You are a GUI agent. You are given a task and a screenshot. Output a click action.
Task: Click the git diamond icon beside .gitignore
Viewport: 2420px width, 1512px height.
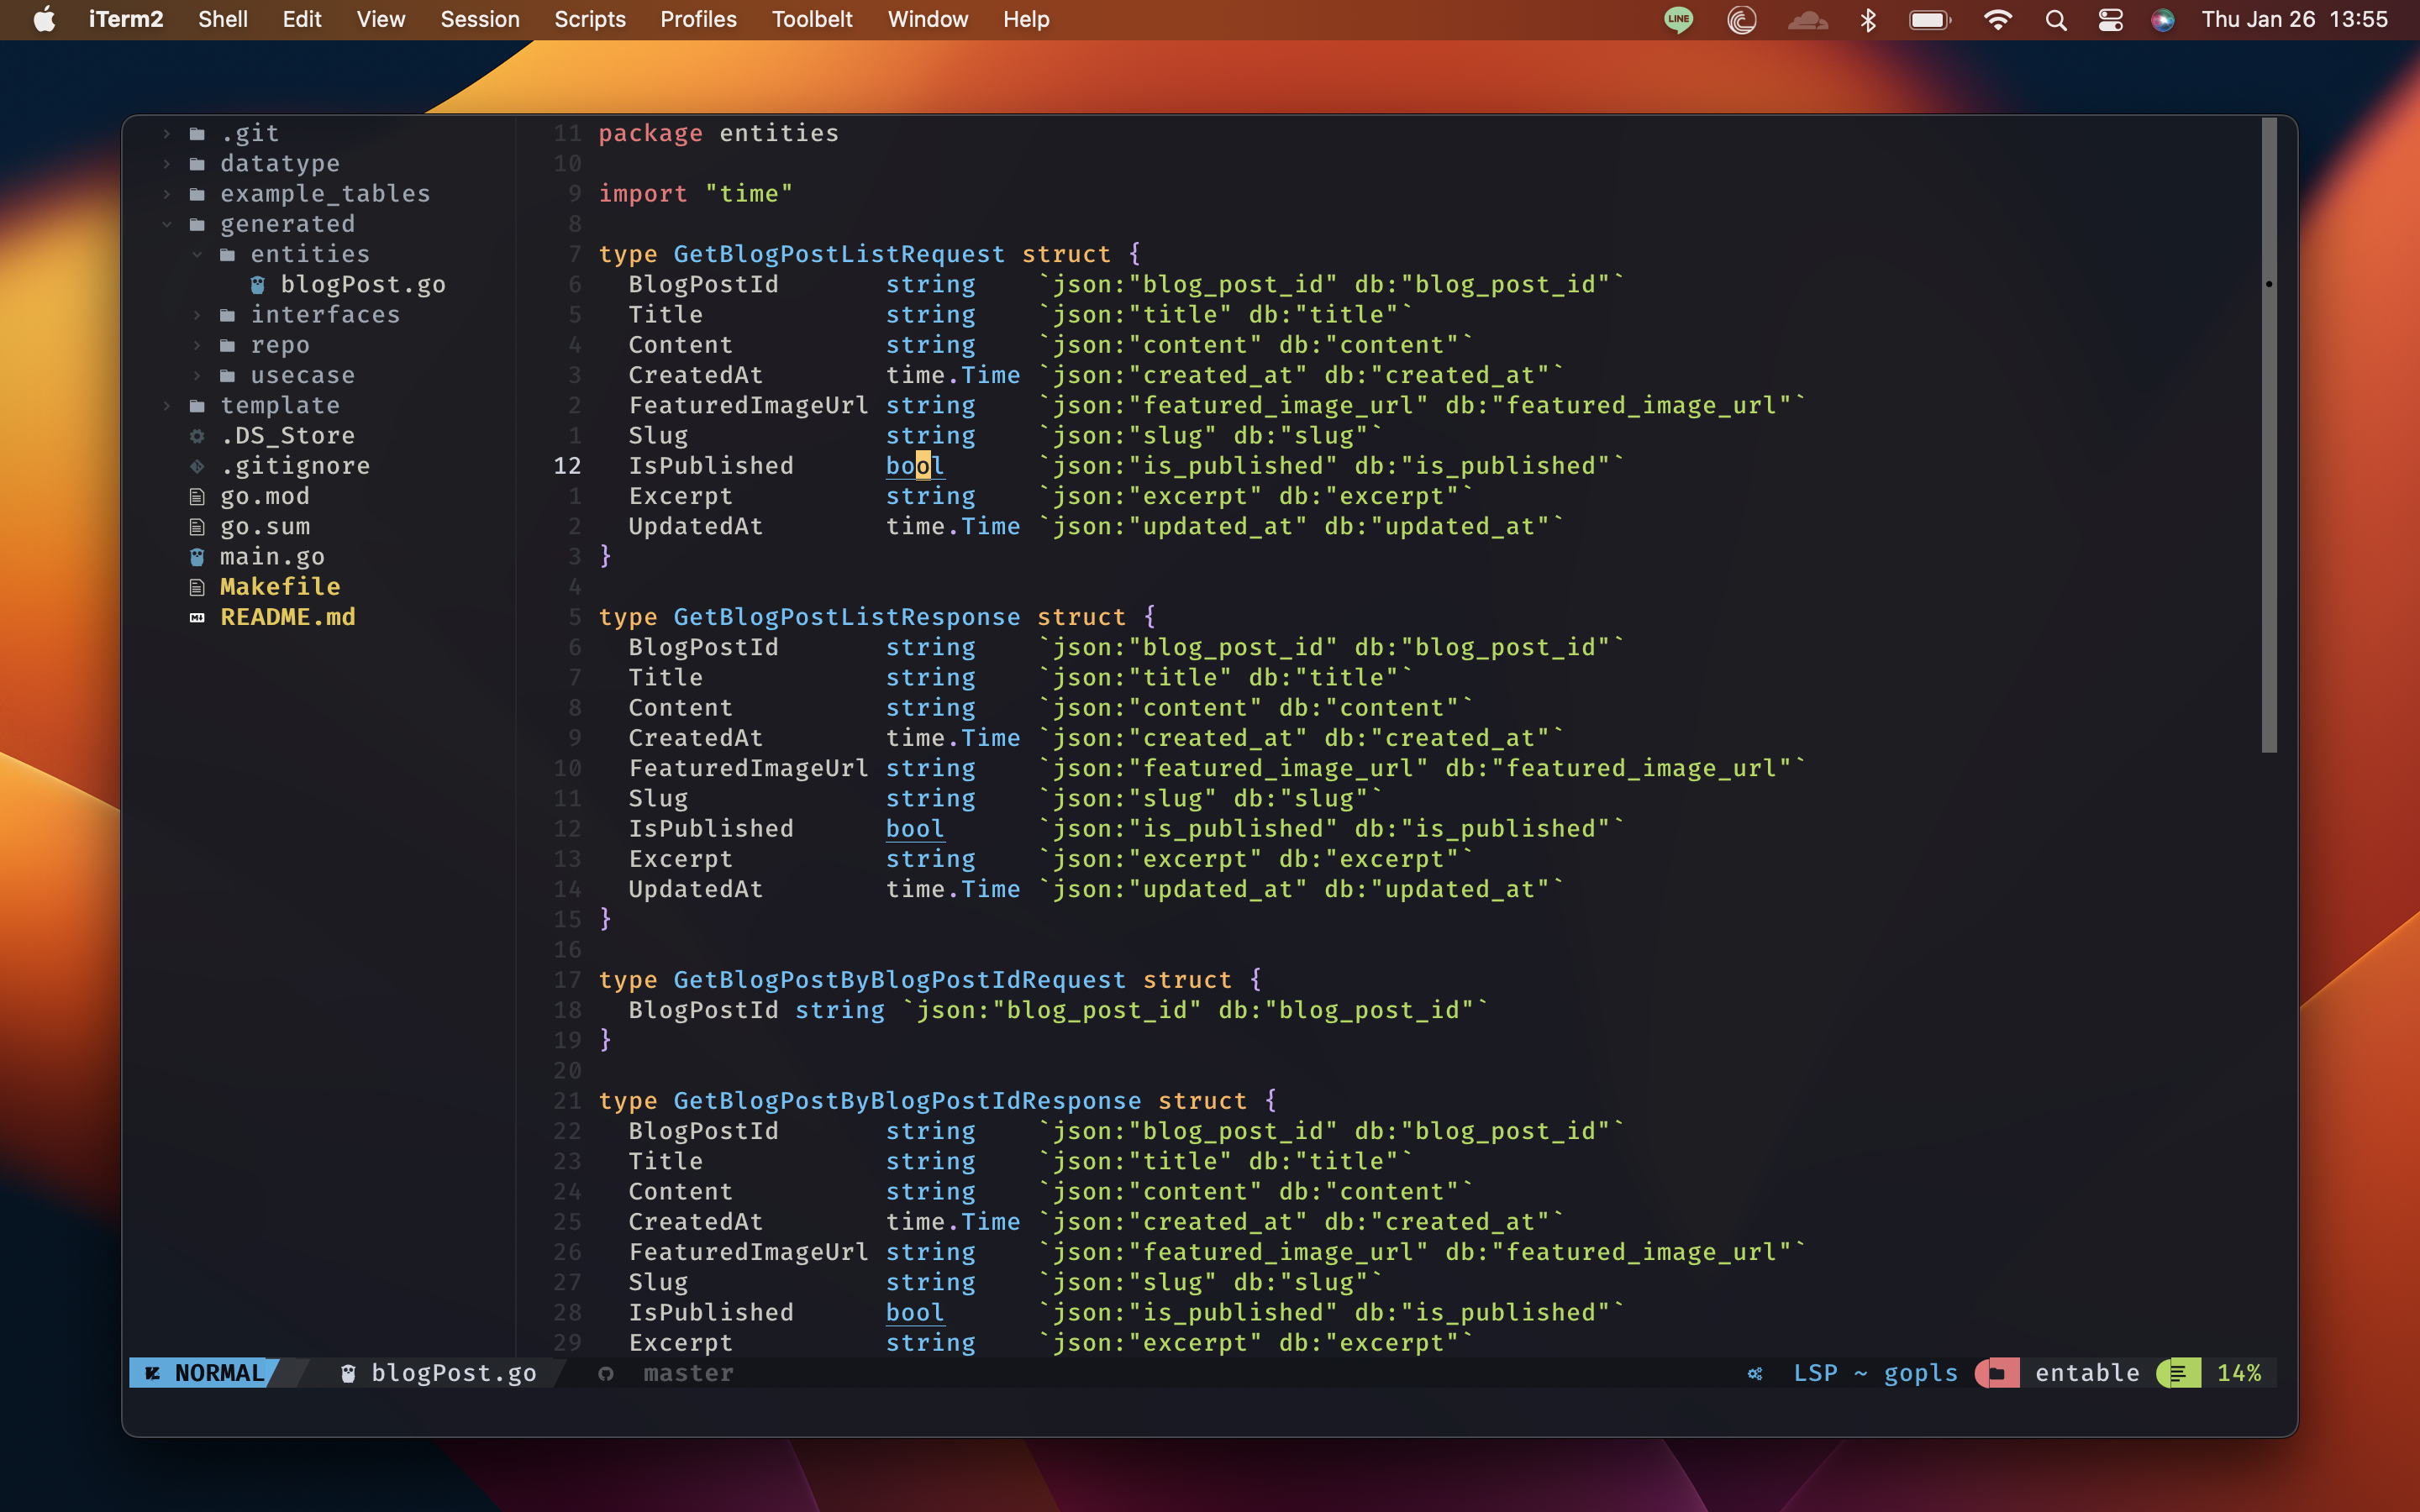[197, 466]
